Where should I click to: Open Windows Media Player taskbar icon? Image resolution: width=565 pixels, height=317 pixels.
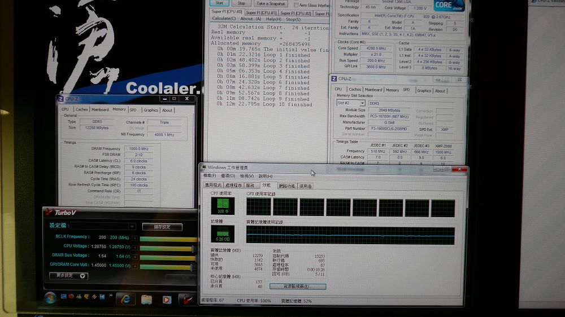coord(167,300)
